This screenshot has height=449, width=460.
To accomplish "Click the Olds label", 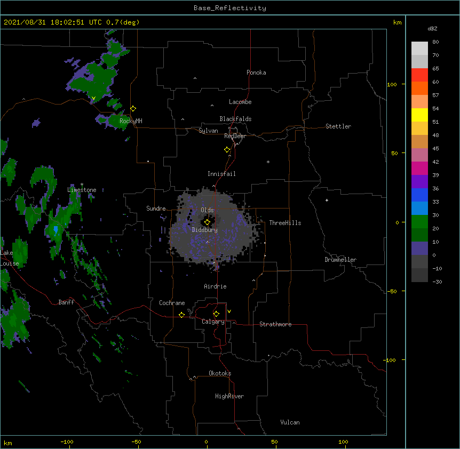I will 207,210.
